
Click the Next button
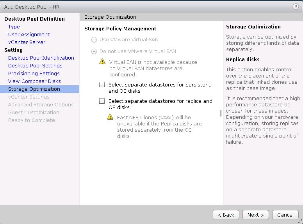pyautogui.click(x=255, y=215)
